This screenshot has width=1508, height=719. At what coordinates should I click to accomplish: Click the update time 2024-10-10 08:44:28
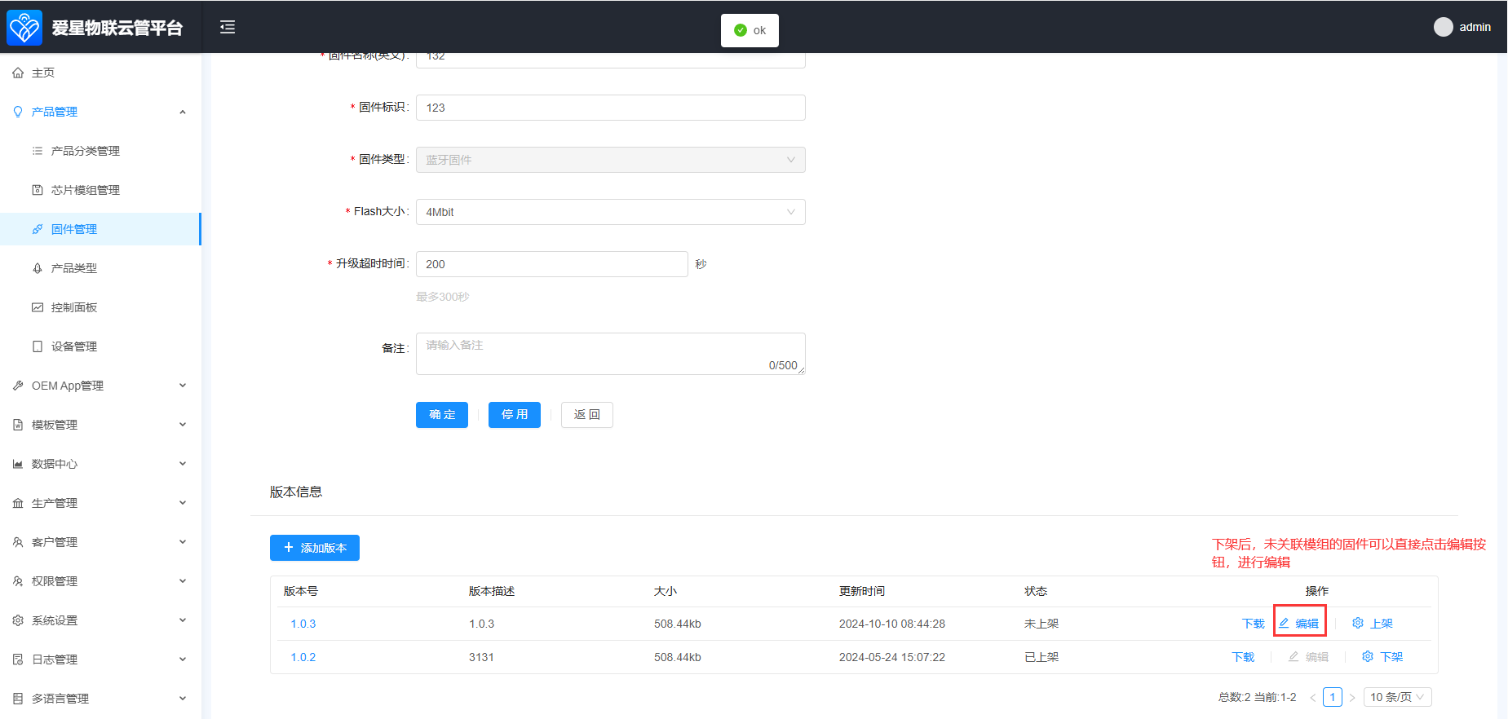pyautogui.click(x=892, y=624)
